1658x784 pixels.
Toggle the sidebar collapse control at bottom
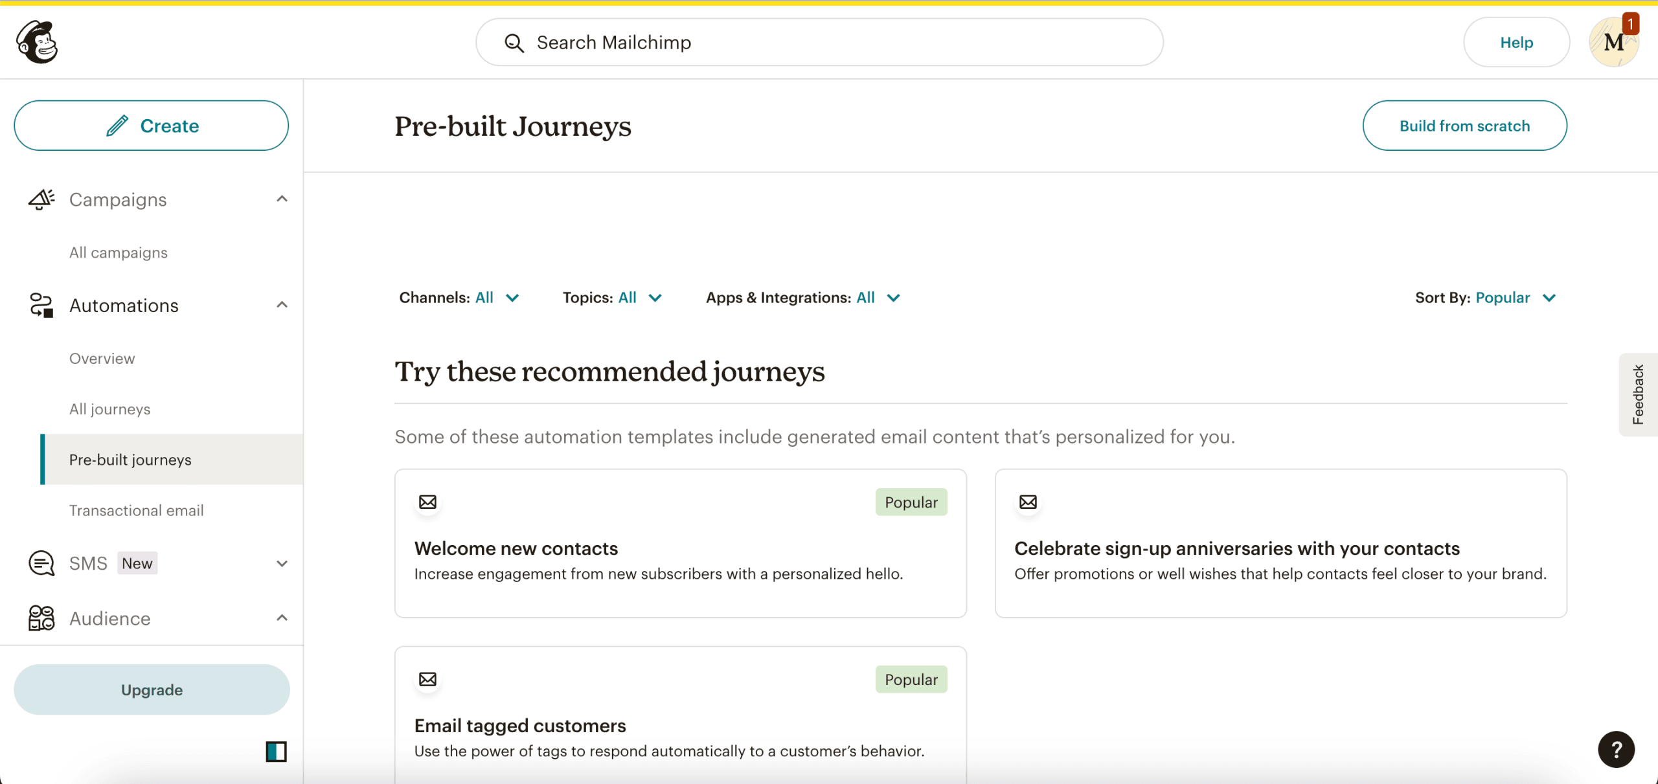click(275, 752)
